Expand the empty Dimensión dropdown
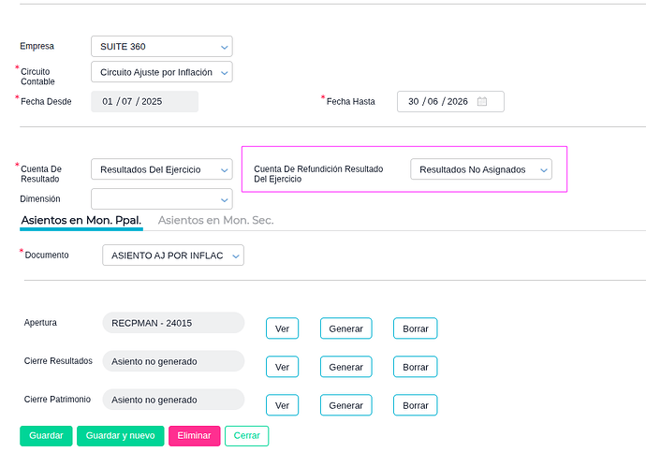 (161, 199)
